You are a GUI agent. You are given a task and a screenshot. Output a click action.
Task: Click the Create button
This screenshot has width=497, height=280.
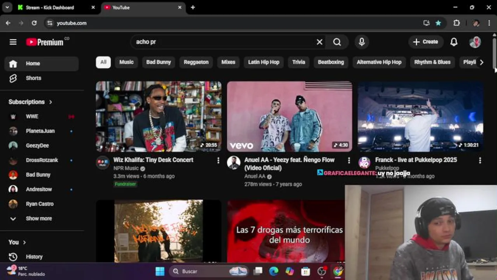426,42
